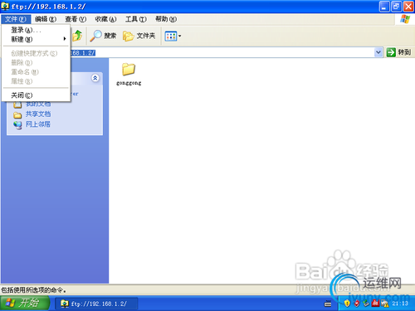The width and height of the screenshot is (415, 311).
Task: Click the 网上邻居 network icon
Action: point(17,125)
